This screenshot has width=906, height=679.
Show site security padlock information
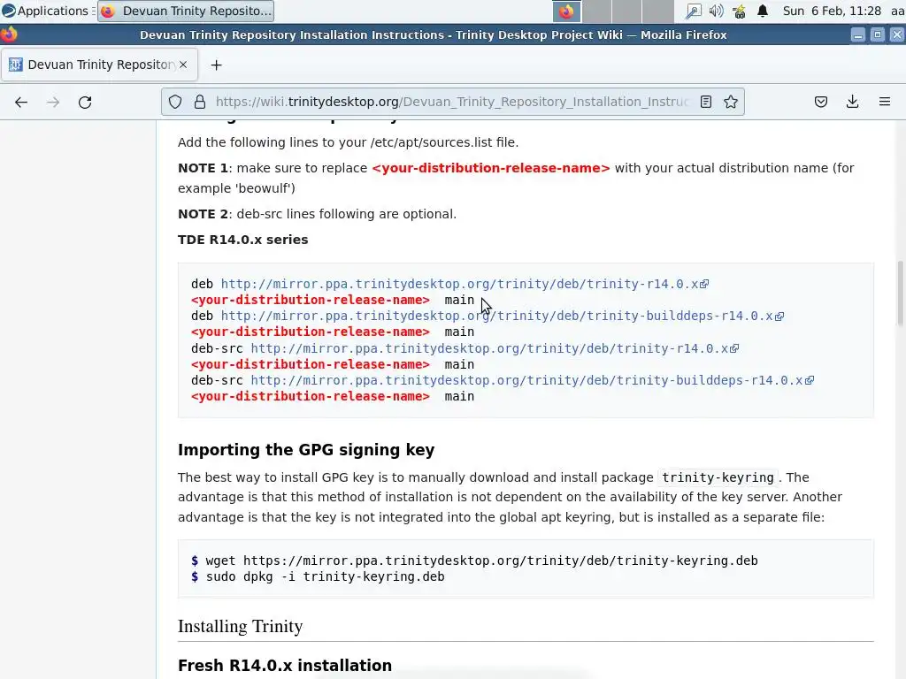200,103
